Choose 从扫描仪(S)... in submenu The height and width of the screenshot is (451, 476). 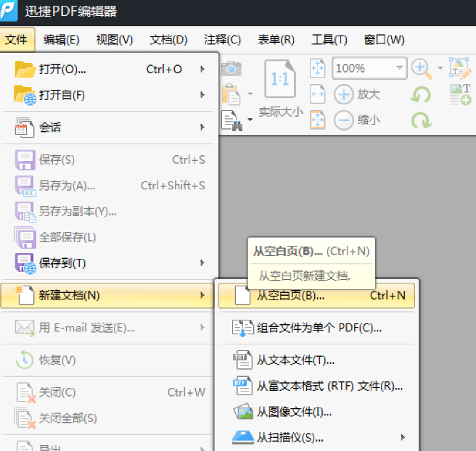[x=316, y=437]
